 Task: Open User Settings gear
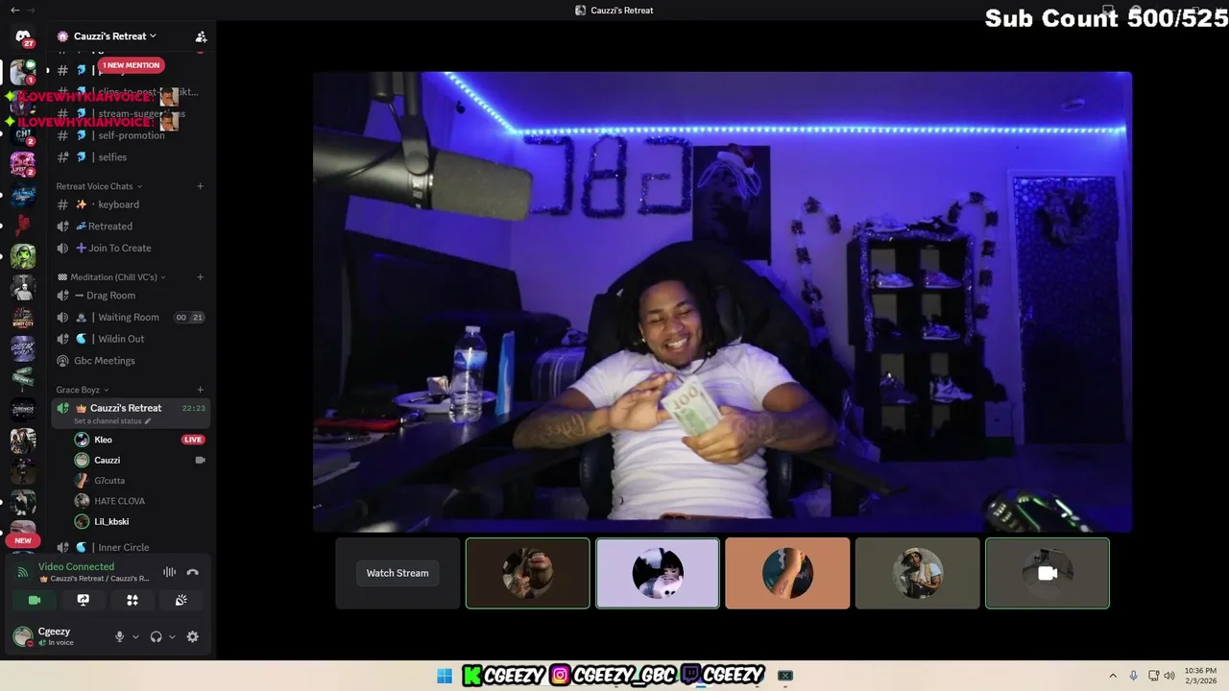coord(193,636)
